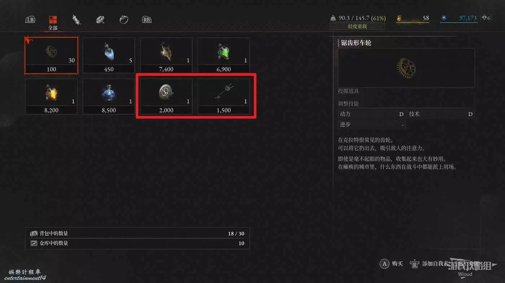Click the A 购买 purchase button
This screenshot has width=505, height=283.
(x=391, y=264)
